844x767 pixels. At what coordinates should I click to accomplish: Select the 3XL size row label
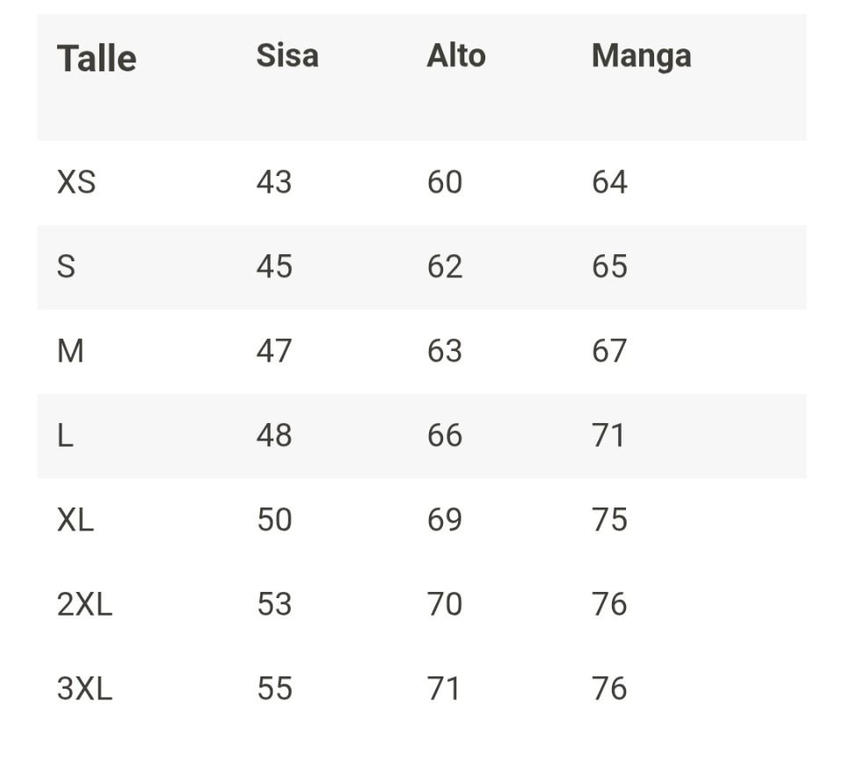click(x=84, y=689)
